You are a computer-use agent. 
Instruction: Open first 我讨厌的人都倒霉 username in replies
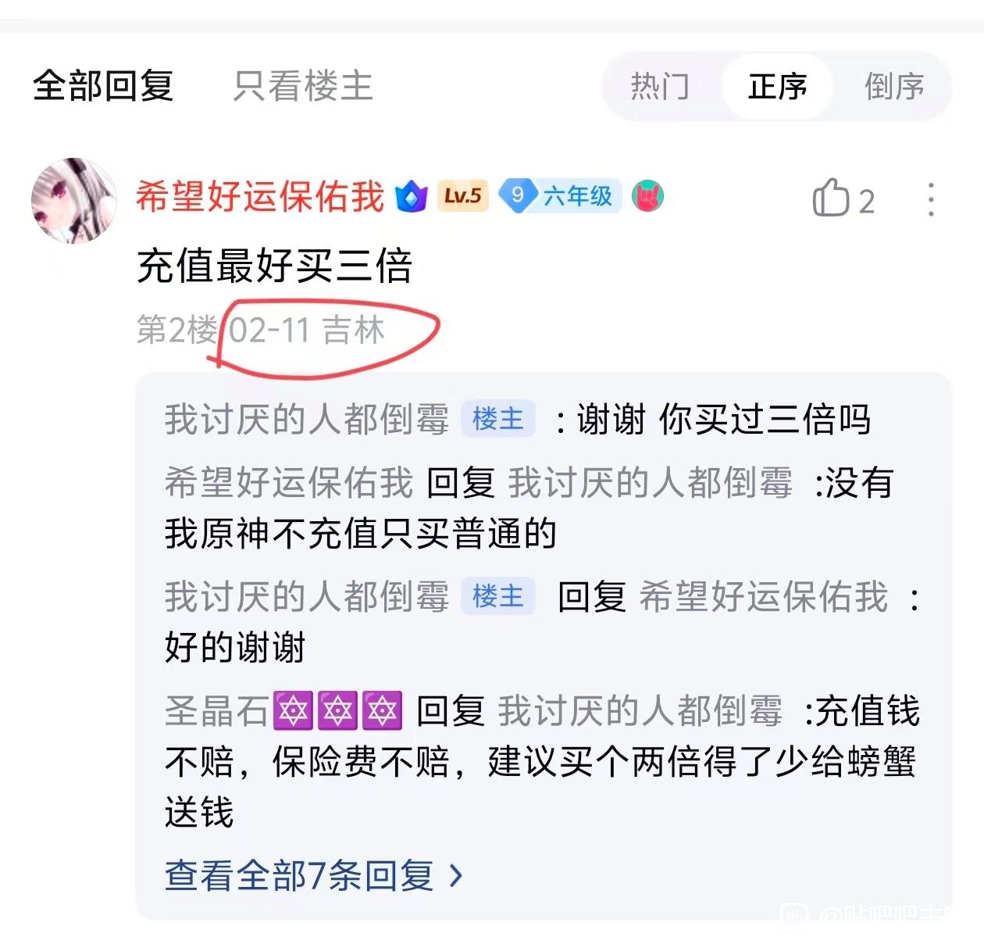tap(307, 420)
